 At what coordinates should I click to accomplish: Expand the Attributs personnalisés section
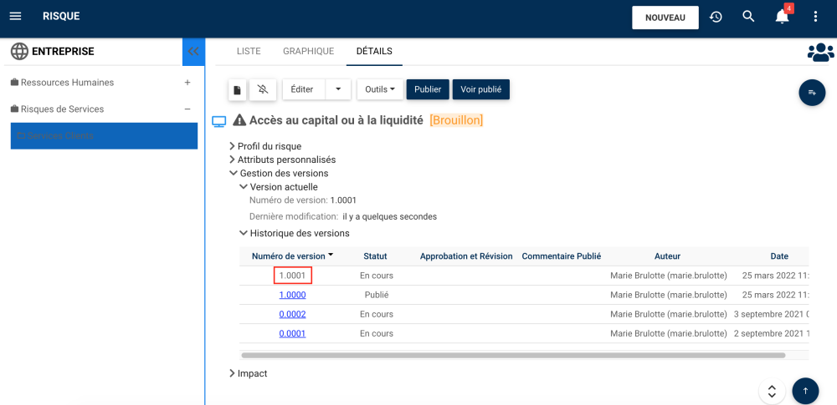coord(282,159)
